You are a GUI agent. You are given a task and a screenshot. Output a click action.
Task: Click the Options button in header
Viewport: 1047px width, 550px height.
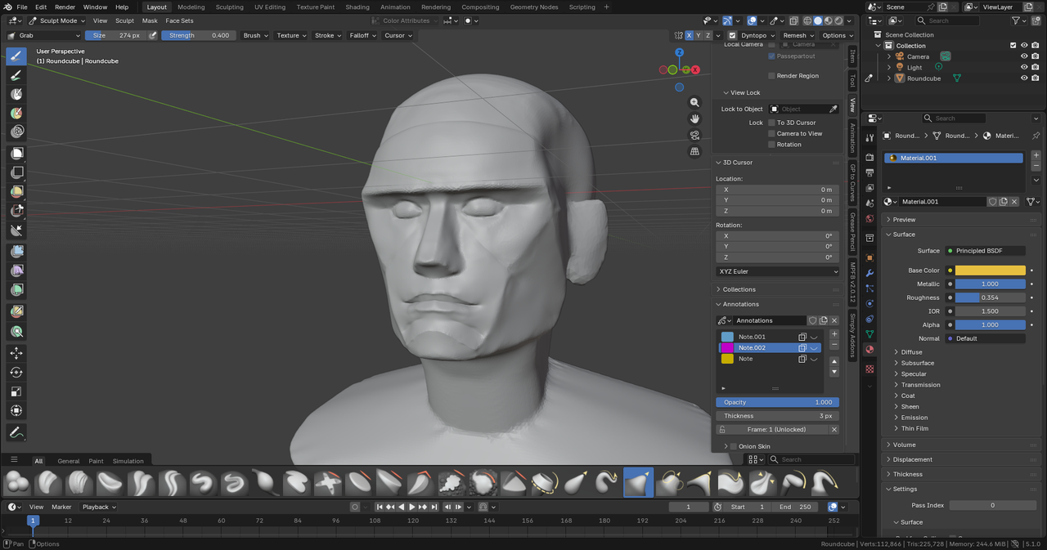point(838,35)
